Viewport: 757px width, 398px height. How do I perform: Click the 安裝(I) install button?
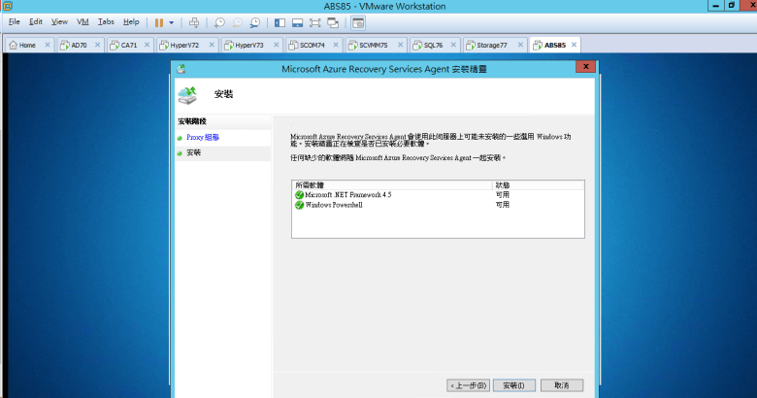point(514,385)
